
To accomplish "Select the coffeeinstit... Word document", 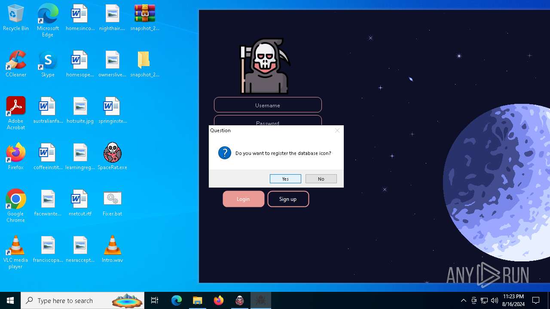I will click(x=48, y=158).
